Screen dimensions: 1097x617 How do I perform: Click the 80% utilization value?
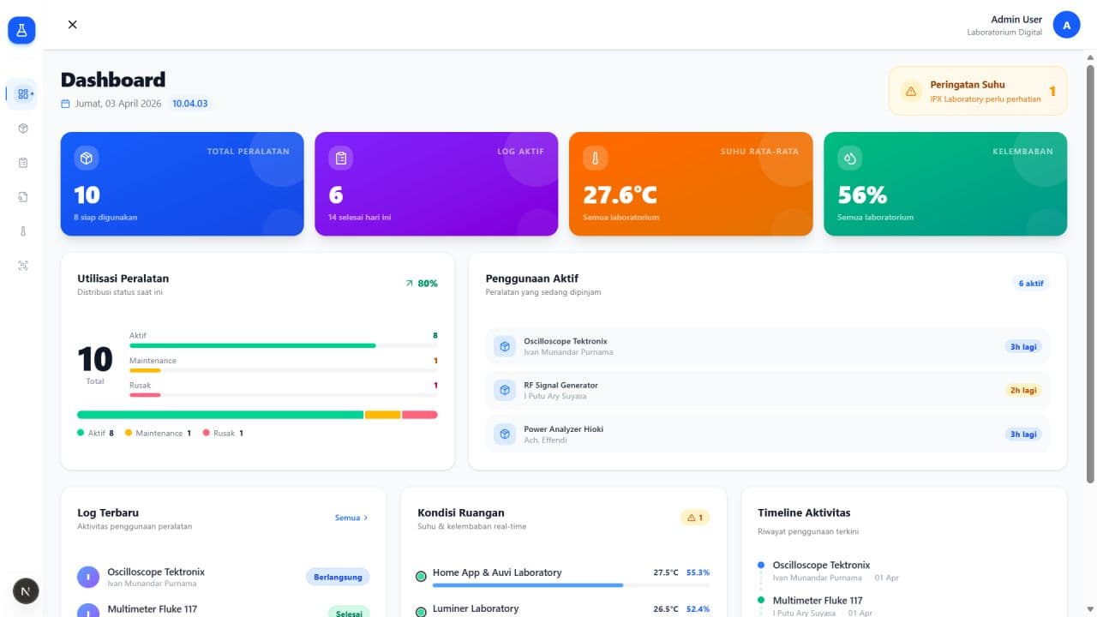coord(428,284)
